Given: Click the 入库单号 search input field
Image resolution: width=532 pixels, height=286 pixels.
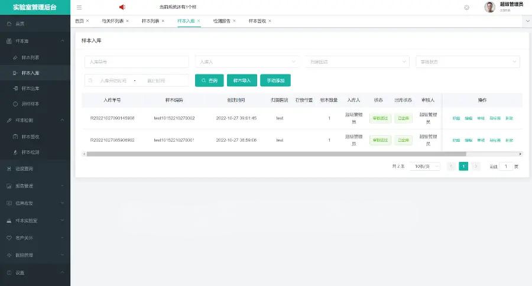Looking at the screenshot, I should coord(137,61).
